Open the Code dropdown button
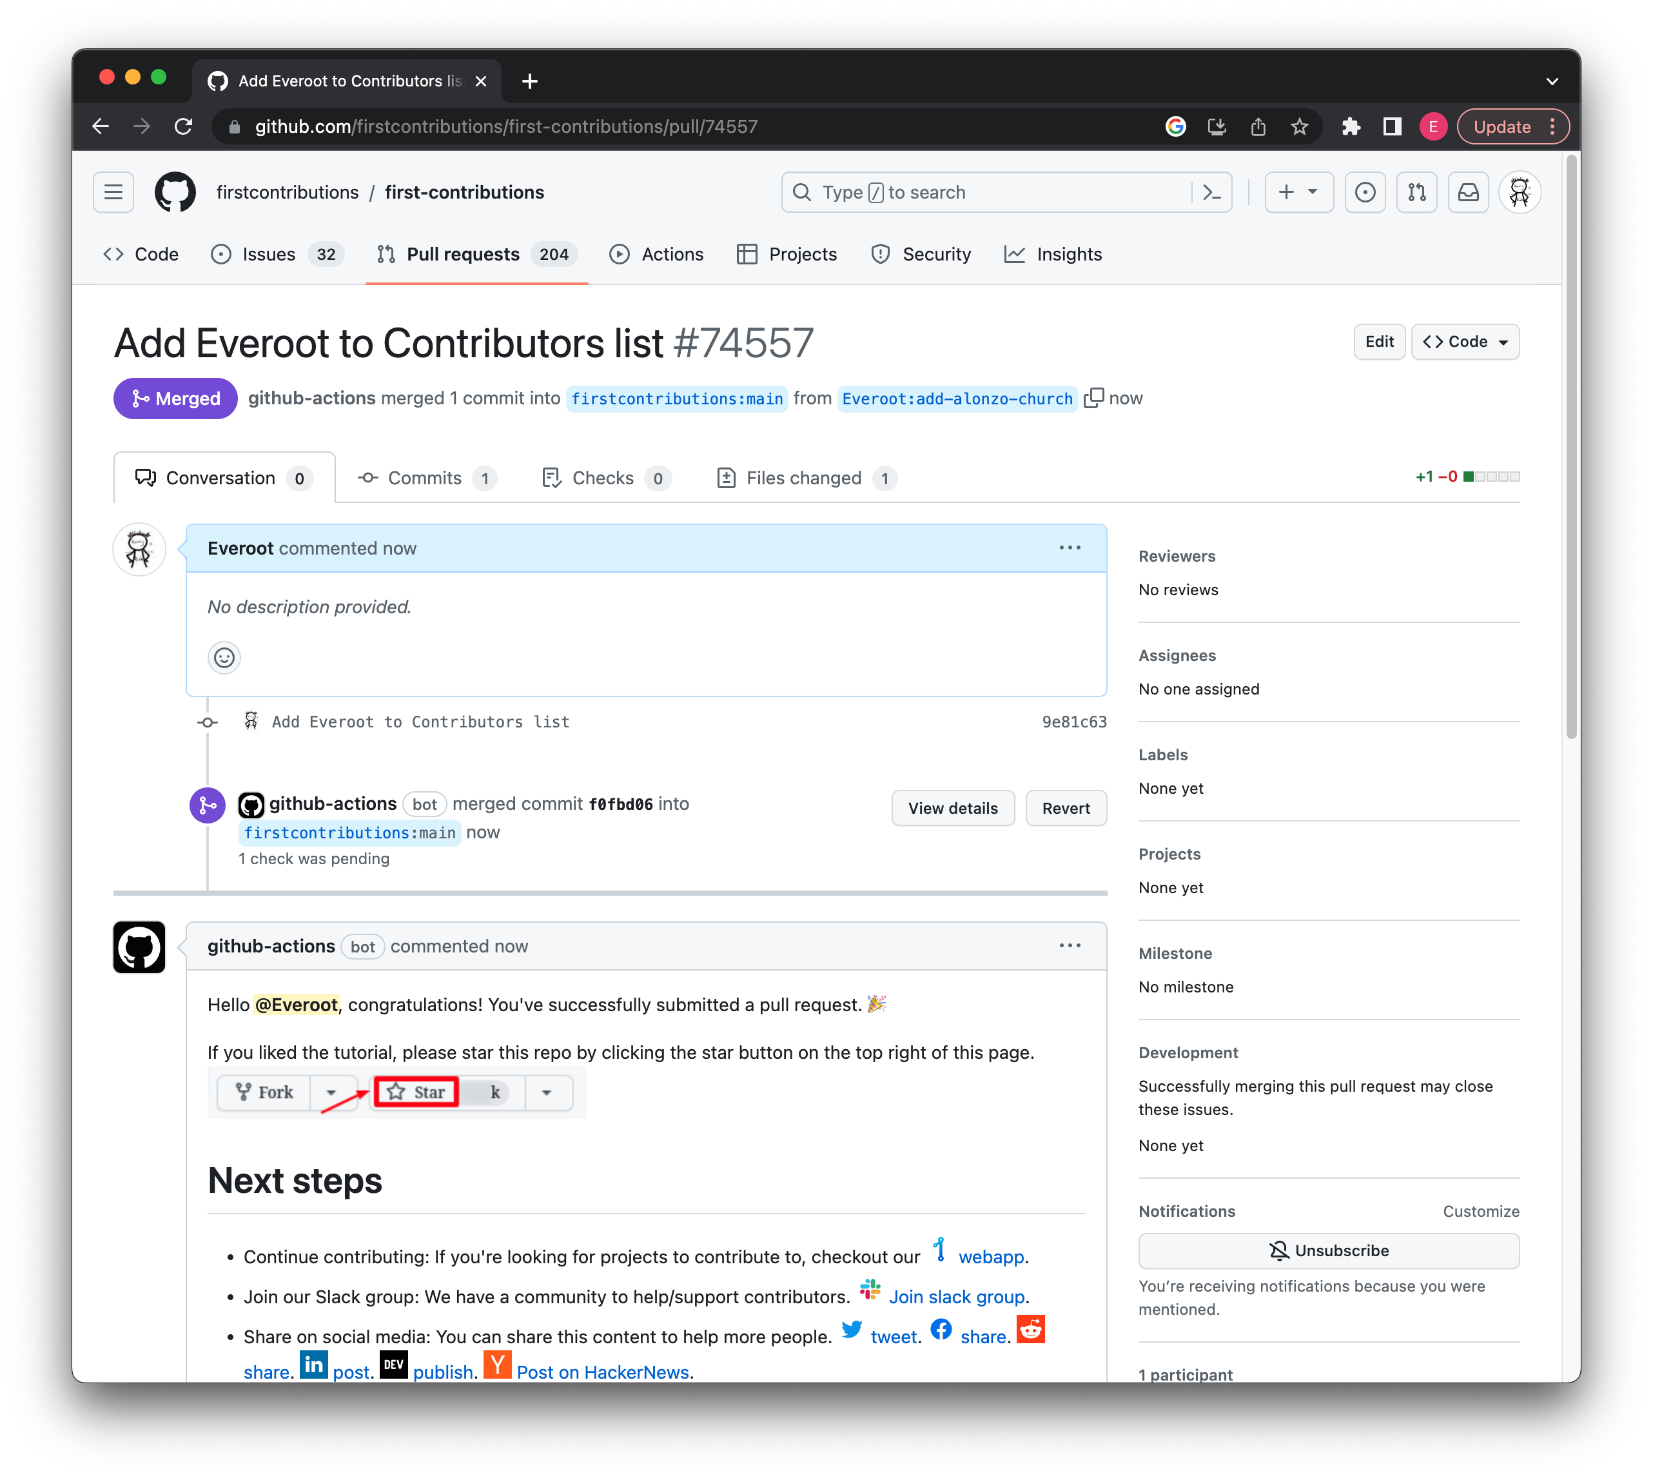The height and width of the screenshot is (1478, 1653). pos(1465,342)
